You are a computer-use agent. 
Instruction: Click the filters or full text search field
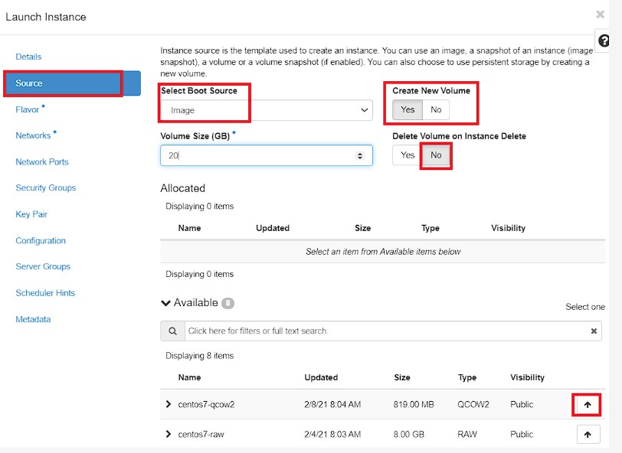pyautogui.click(x=387, y=331)
